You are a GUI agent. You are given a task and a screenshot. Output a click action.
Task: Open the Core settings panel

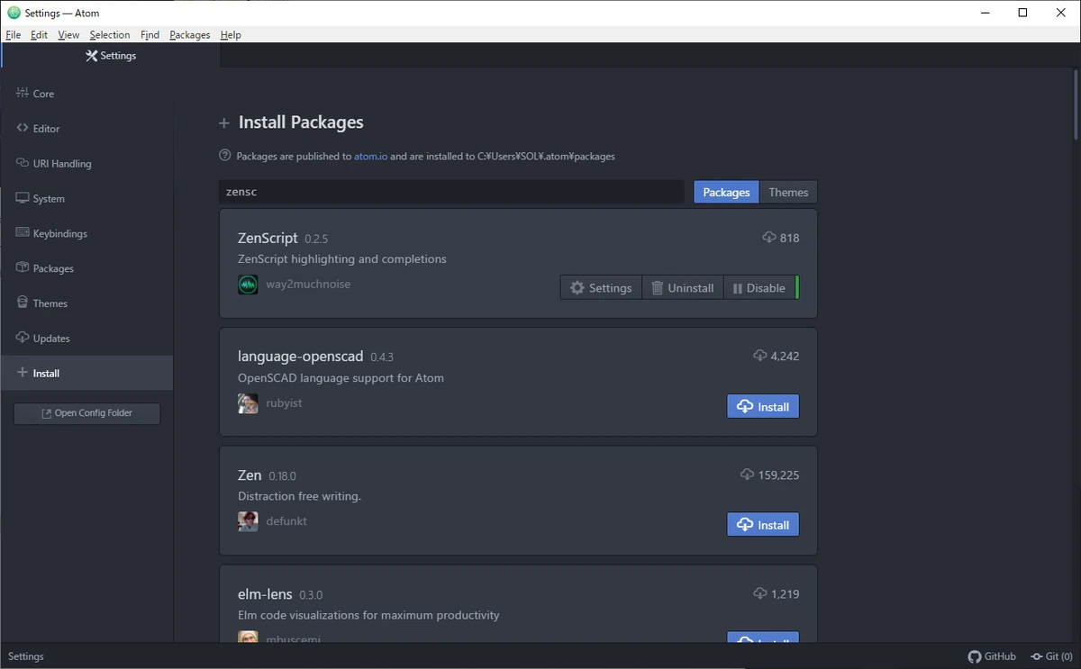pyautogui.click(x=43, y=94)
